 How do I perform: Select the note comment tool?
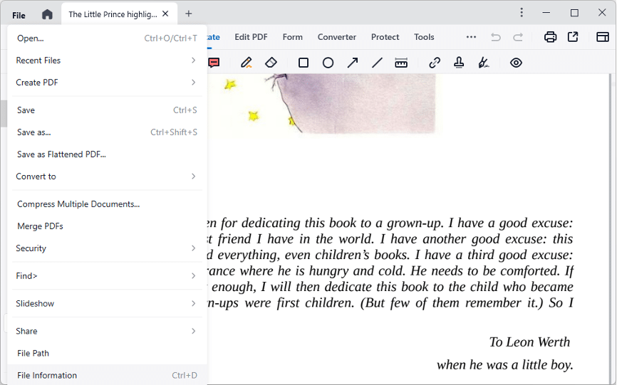pos(214,63)
